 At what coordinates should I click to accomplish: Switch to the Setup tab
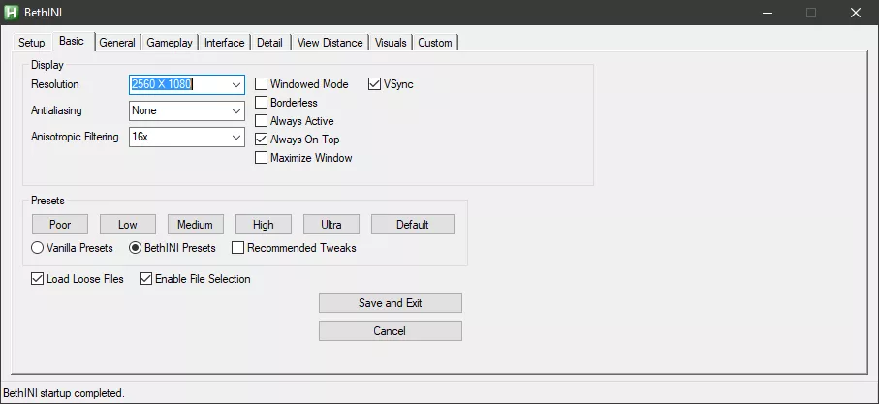(x=31, y=43)
